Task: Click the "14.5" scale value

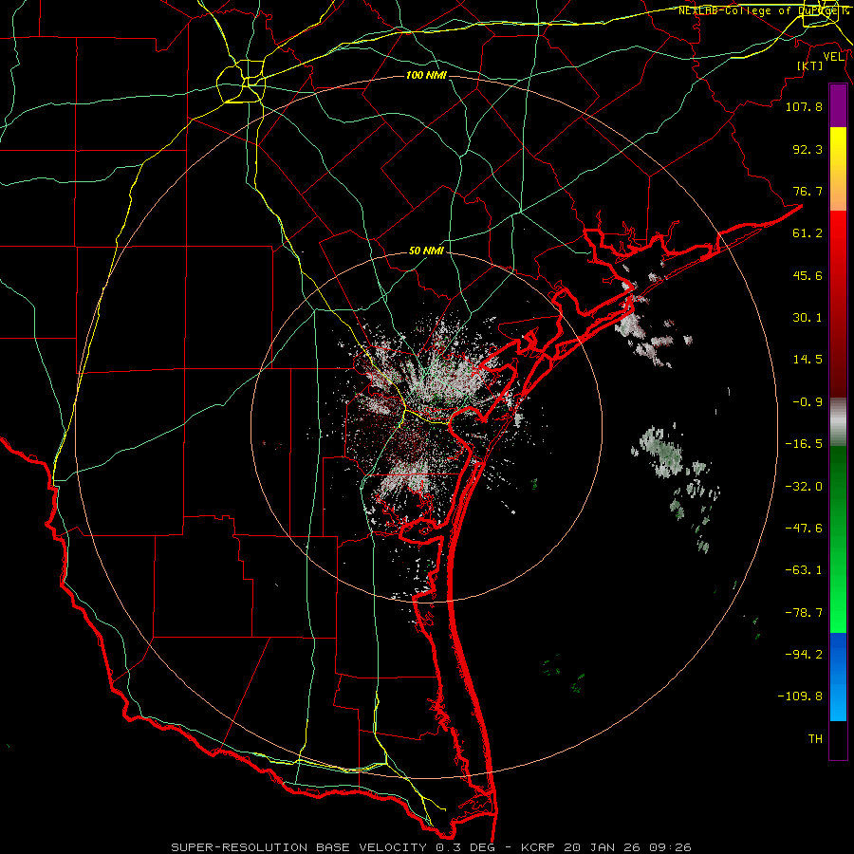Action: click(x=808, y=360)
